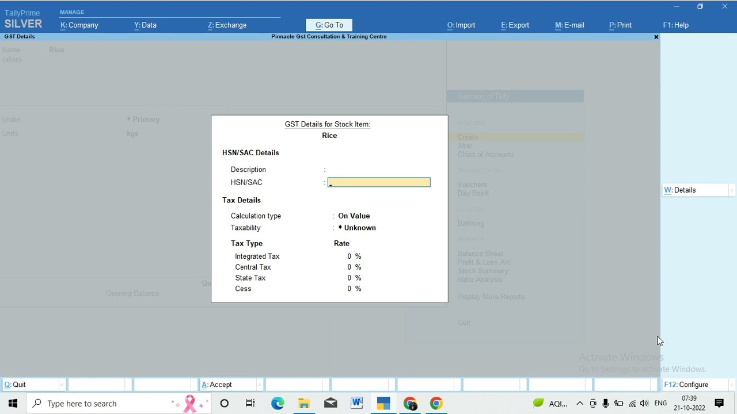Click the G: Go To button
This screenshot has width=737, height=414.
(x=329, y=25)
